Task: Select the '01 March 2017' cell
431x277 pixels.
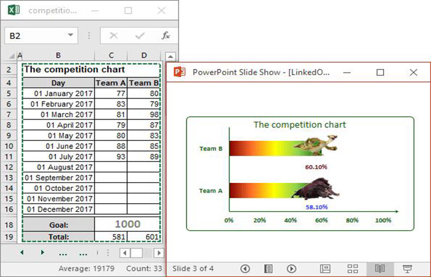Action: 58,114
